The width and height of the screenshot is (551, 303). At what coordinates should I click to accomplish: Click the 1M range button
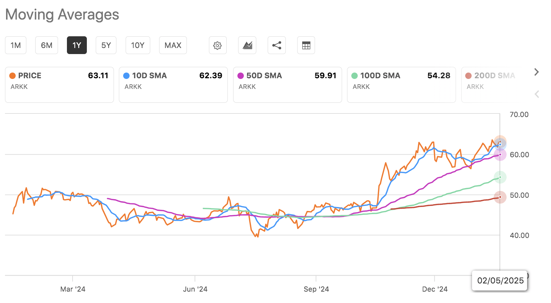pyautogui.click(x=15, y=45)
